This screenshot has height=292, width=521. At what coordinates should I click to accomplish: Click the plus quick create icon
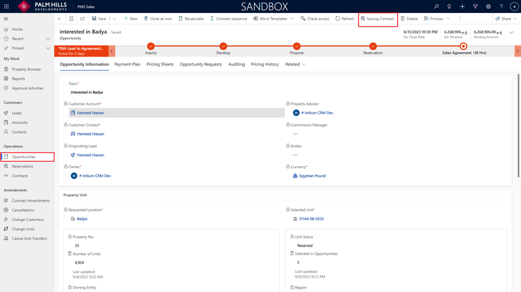[462, 6]
